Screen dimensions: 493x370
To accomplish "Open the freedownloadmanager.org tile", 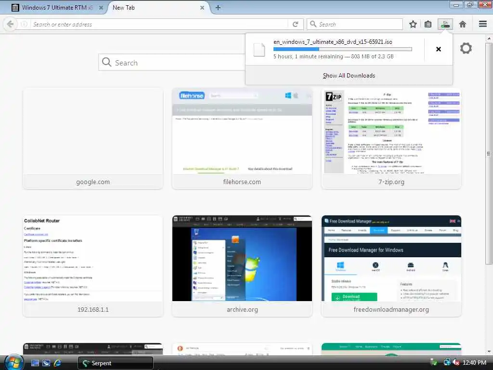I will click(391, 266).
